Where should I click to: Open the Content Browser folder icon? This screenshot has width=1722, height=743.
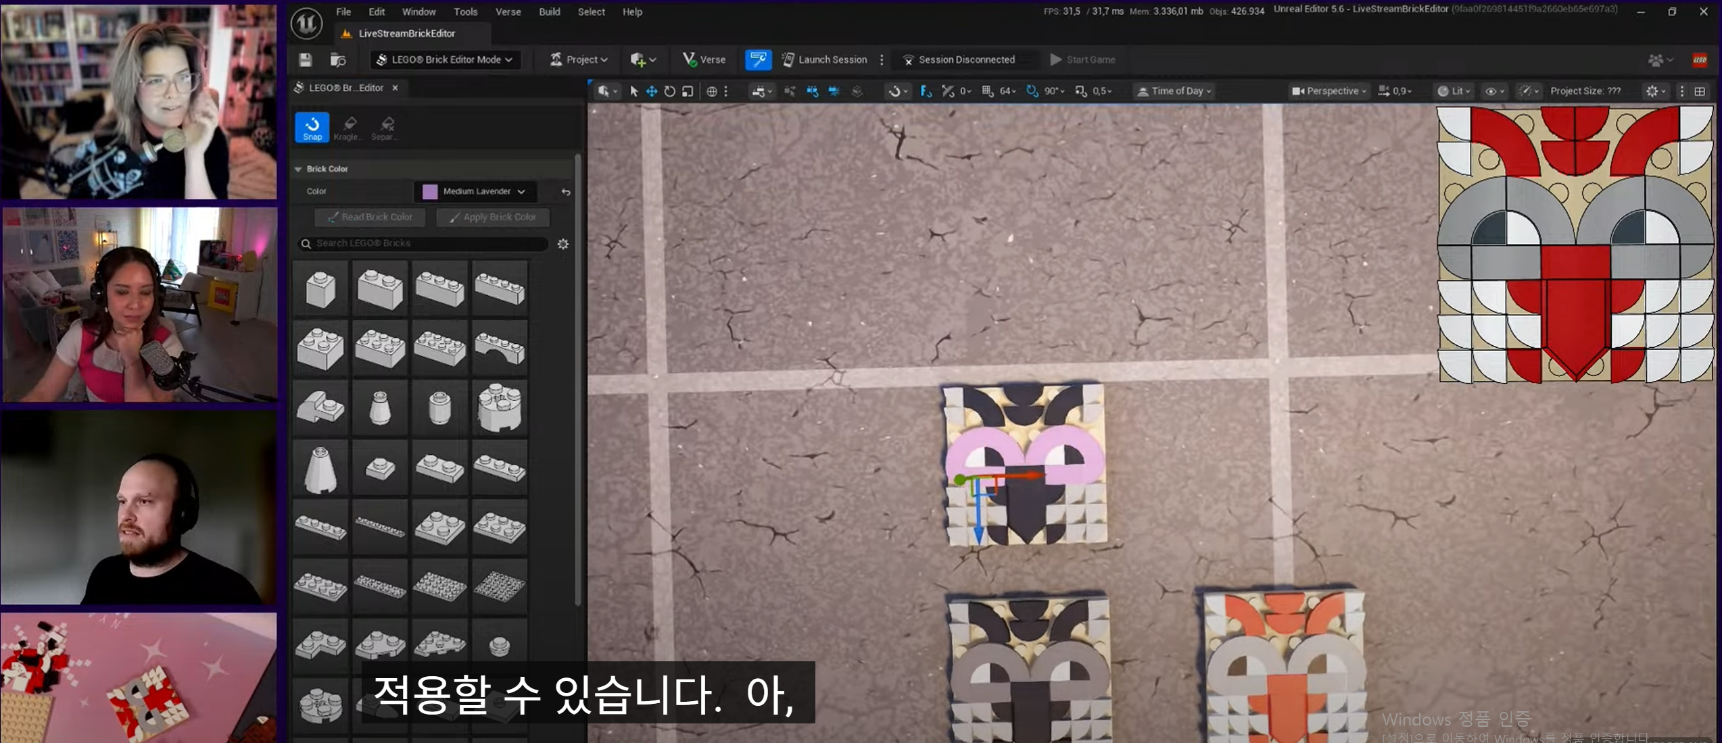pyautogui.click(x=338, y=59)
